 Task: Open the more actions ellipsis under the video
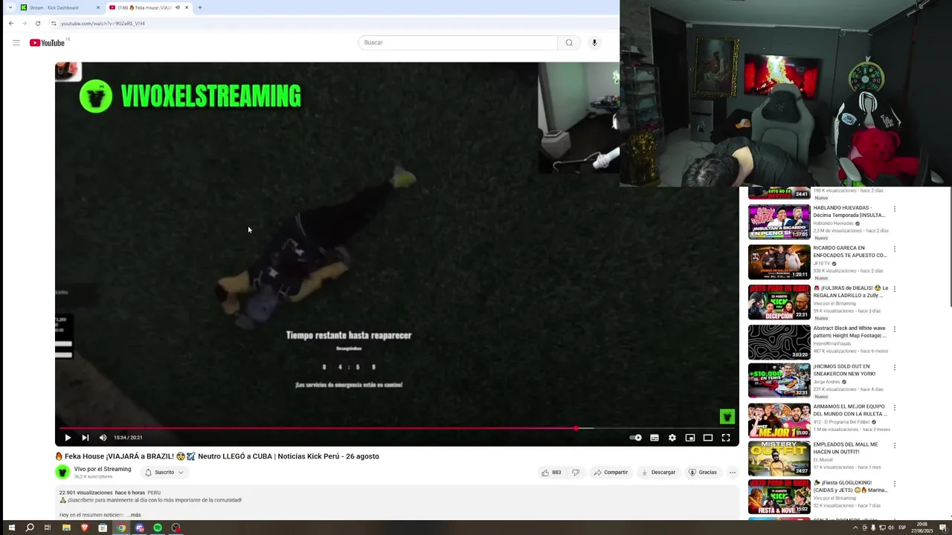click(733, 473)
